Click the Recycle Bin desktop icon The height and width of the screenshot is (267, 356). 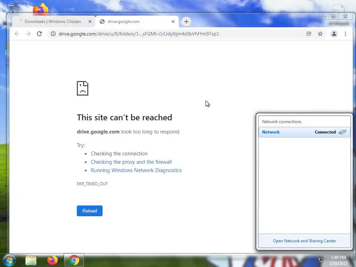13,8
